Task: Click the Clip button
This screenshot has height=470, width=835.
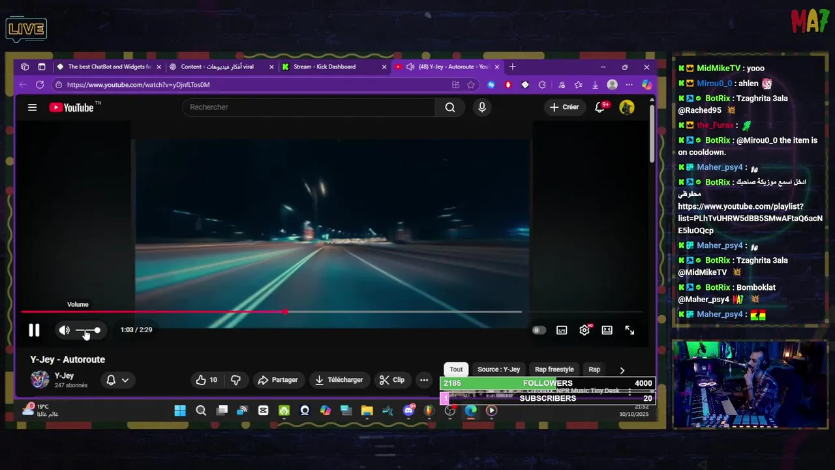Action: point(393,380)
